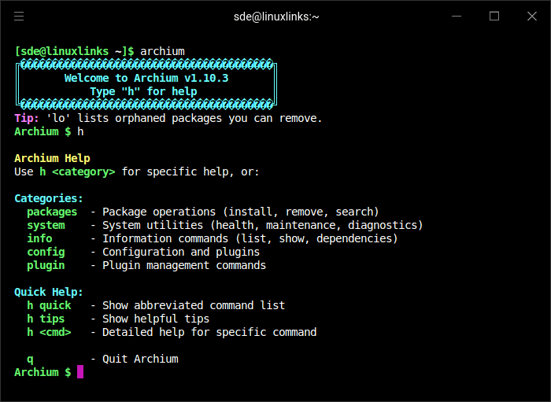The height and width of the screenshot is (402, 551).
Task: Click the 'h quick' command text
Action: tap(49, 305)
